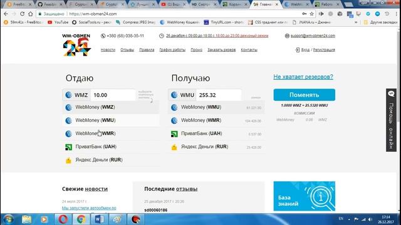
Task: Open the отзывы link under Последние
Action: pos(187,189)
